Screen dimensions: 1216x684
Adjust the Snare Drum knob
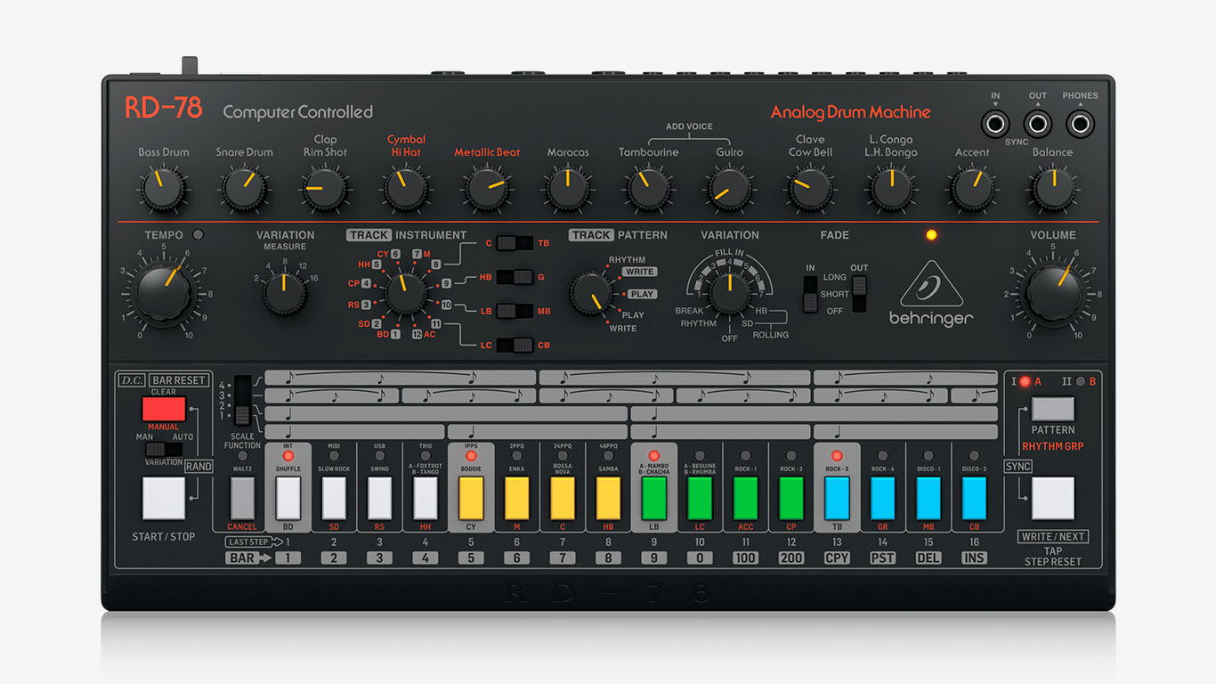pyautogui.click(x=244, y=188)
